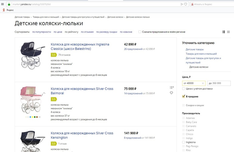Screen dimensions: 234x152
Task: Go to 'Детские коляски' breadcrumb
Action: coord(115,17)
